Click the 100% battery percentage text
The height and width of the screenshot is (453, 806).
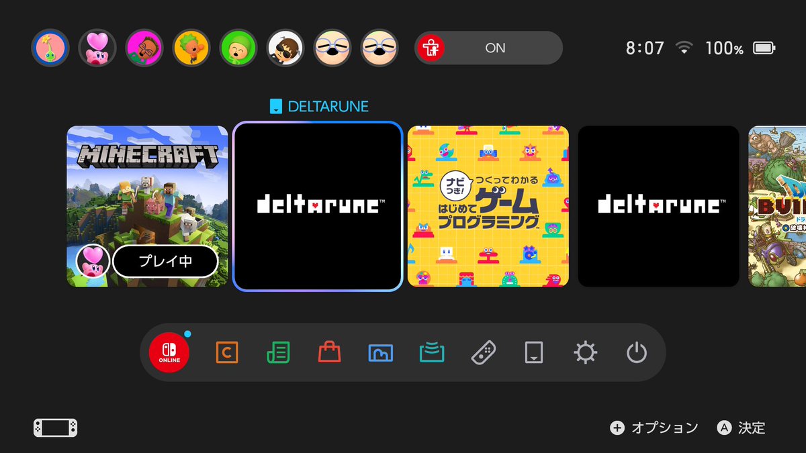(x=724, y=48)
